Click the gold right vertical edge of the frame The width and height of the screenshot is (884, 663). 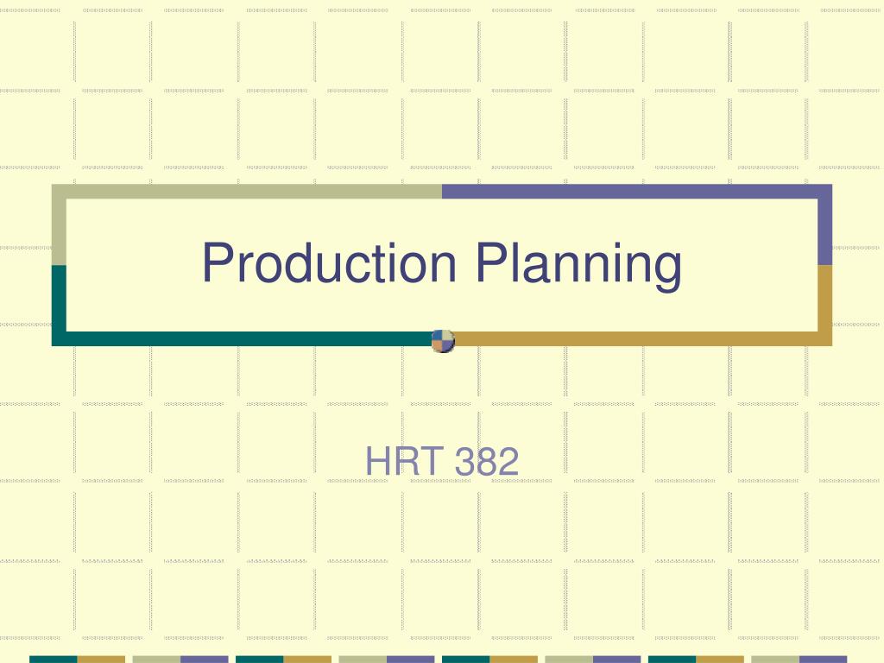(825, 305)
